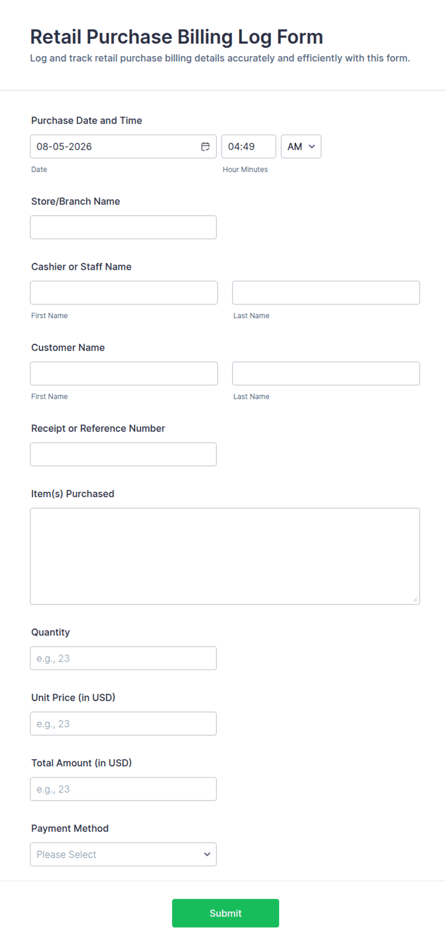This screenshot has width=446, height=951.
Task: Focus the Total Amount (in USD) field
Action: pyautogui.click(x=123, y=789)
